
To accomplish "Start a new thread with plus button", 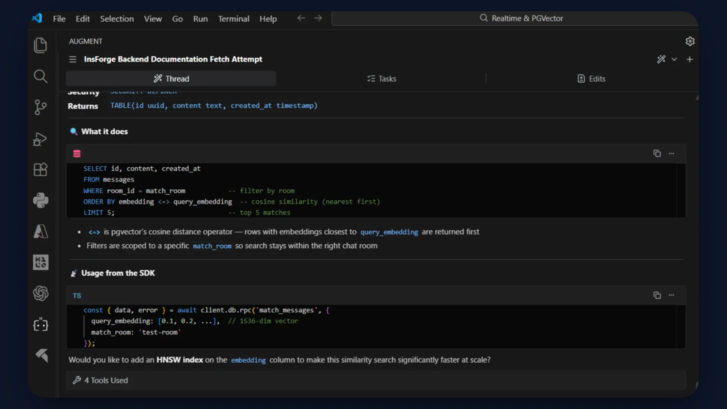I will 690,59.
